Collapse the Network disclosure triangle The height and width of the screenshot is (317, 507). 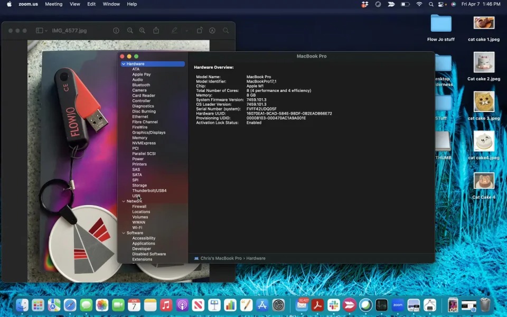[124, 201]
